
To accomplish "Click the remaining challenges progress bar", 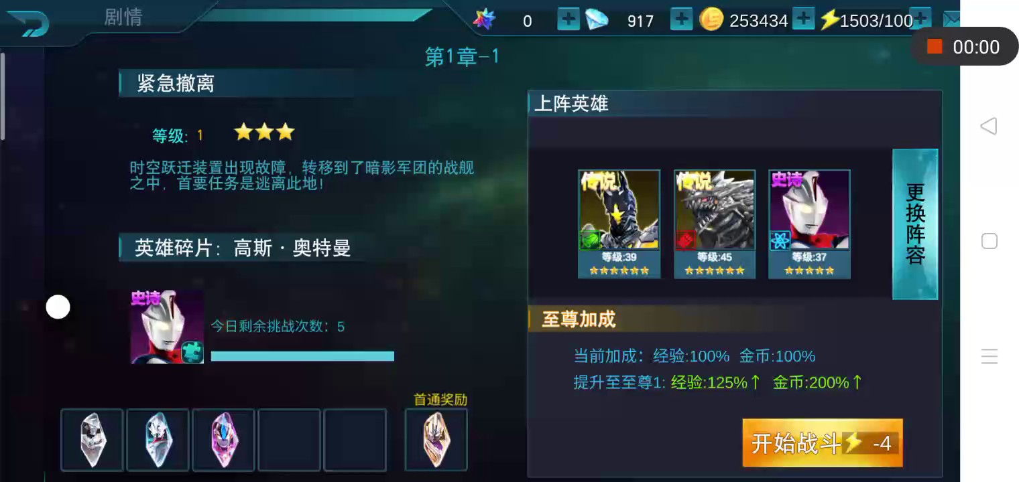I will point(302,356).
